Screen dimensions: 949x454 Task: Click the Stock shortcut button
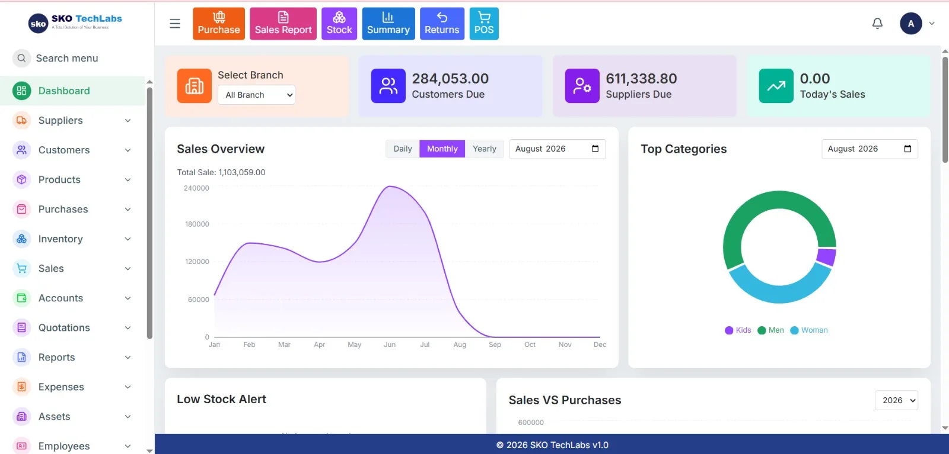tap(339, 24)
